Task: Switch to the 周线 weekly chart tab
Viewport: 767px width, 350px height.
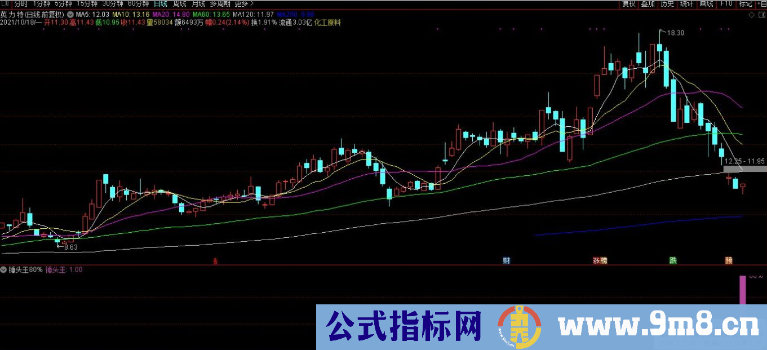Action: click(x=180, y=4)
